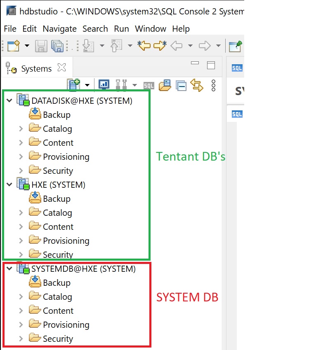Click the Add System icon in Systems toolbar
316x350 pixels.
(74, 85)
